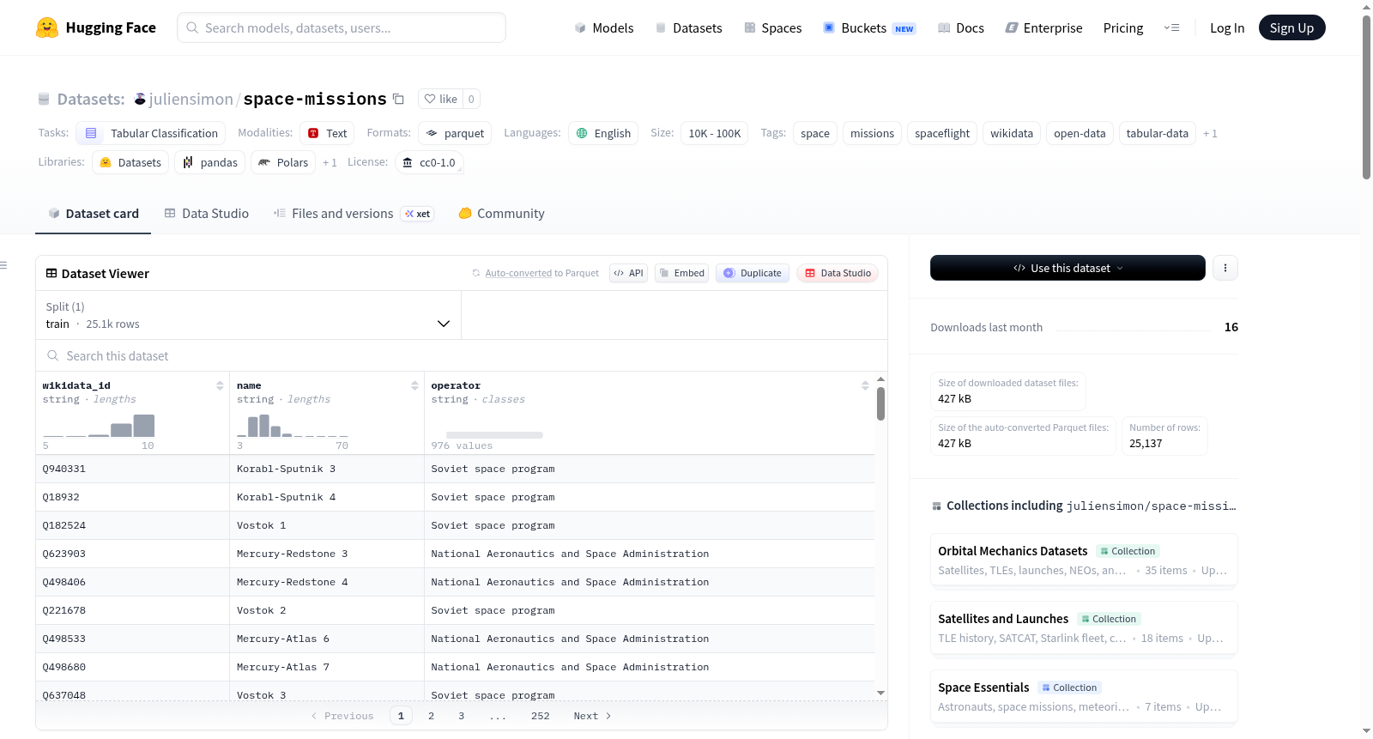Click the Mercury-Redstone 3 name cell
The height and width of the screenshot is (739, 1373).
[x=327, y=554]
